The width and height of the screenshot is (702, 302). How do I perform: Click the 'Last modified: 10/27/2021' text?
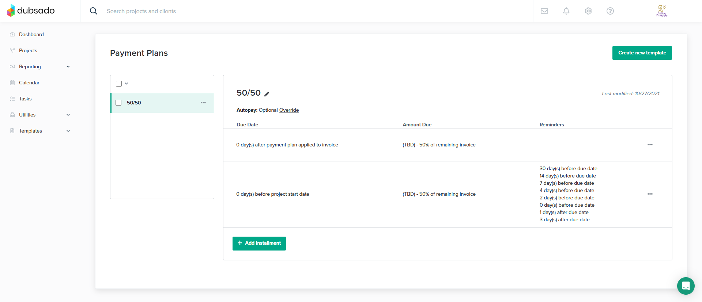coord(631,93)
